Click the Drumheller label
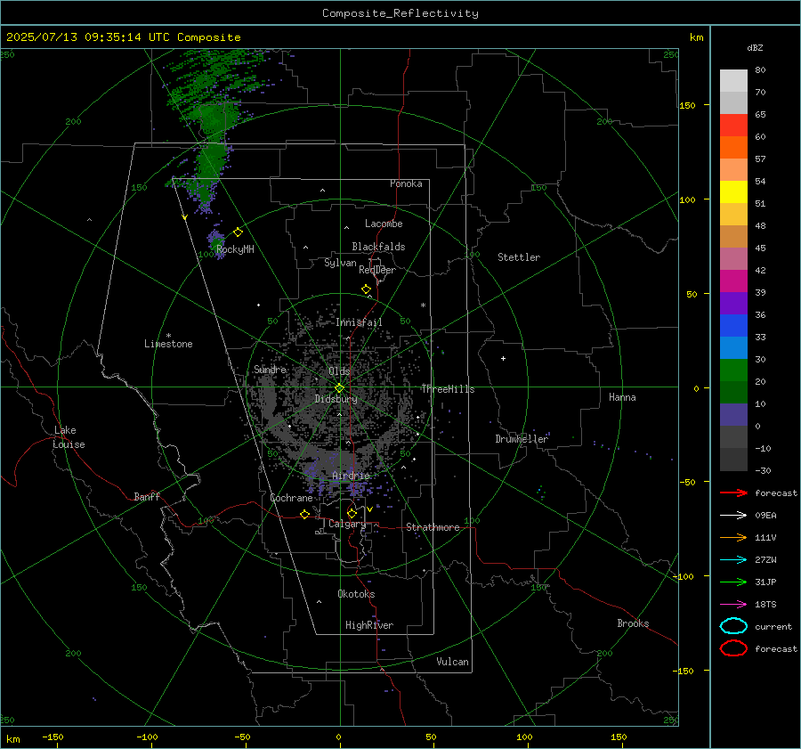 click(x=522, y=439)
